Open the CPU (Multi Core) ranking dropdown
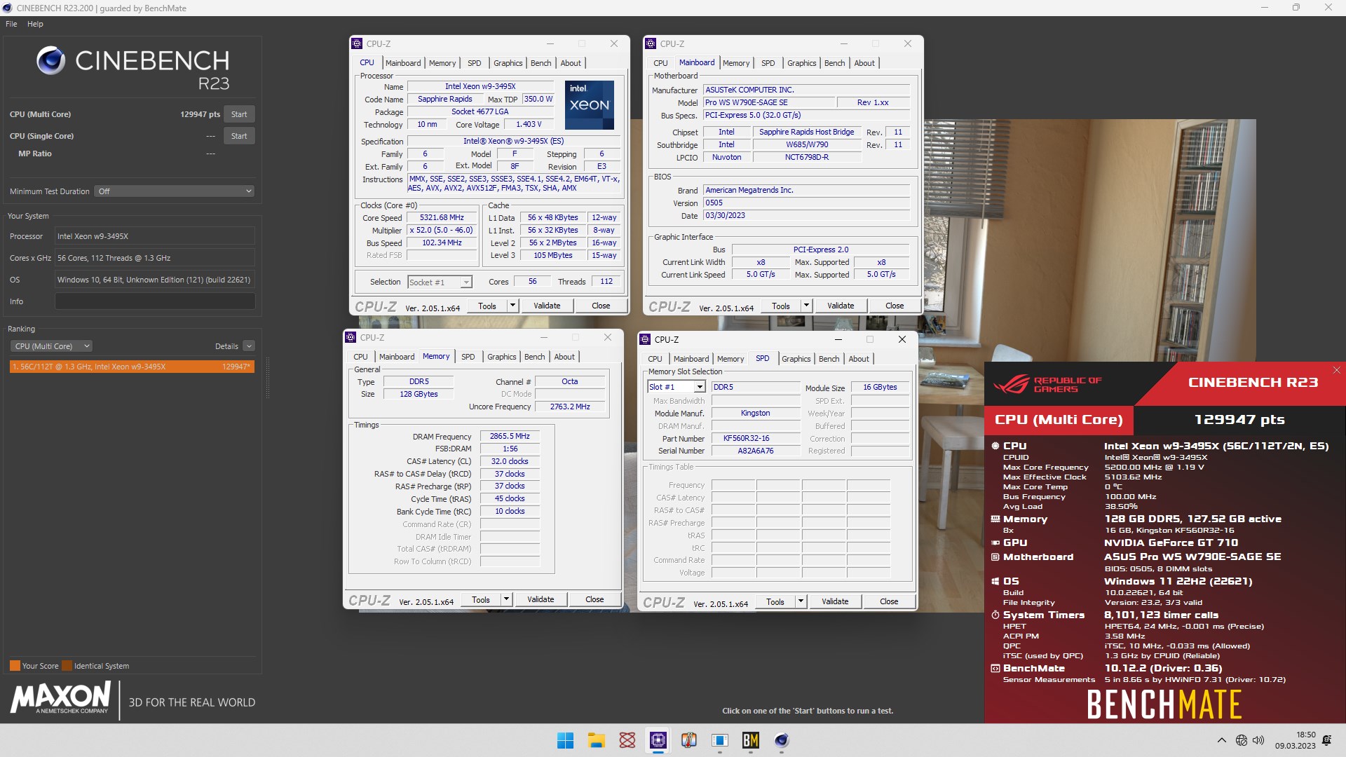 52,346
